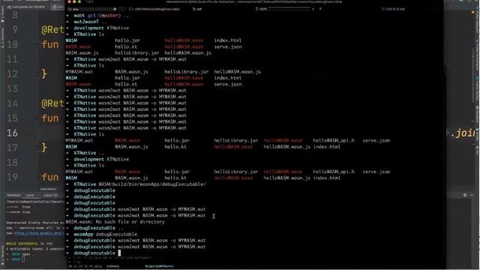This screenshot has height=270, width=480.
Task: Click line number 16 in editor gutter
Action: (x=12, y=133)
